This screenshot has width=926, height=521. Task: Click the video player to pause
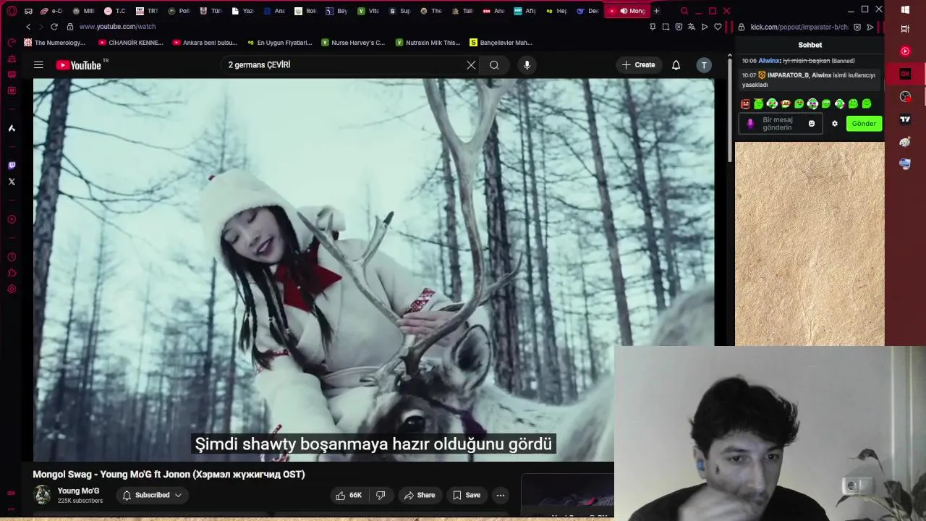click(373, 269)
